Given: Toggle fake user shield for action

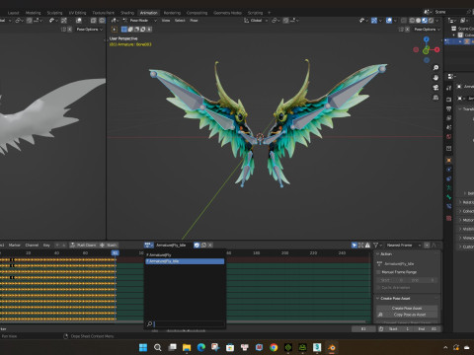Looking at the screenshot, I should 197,246.
